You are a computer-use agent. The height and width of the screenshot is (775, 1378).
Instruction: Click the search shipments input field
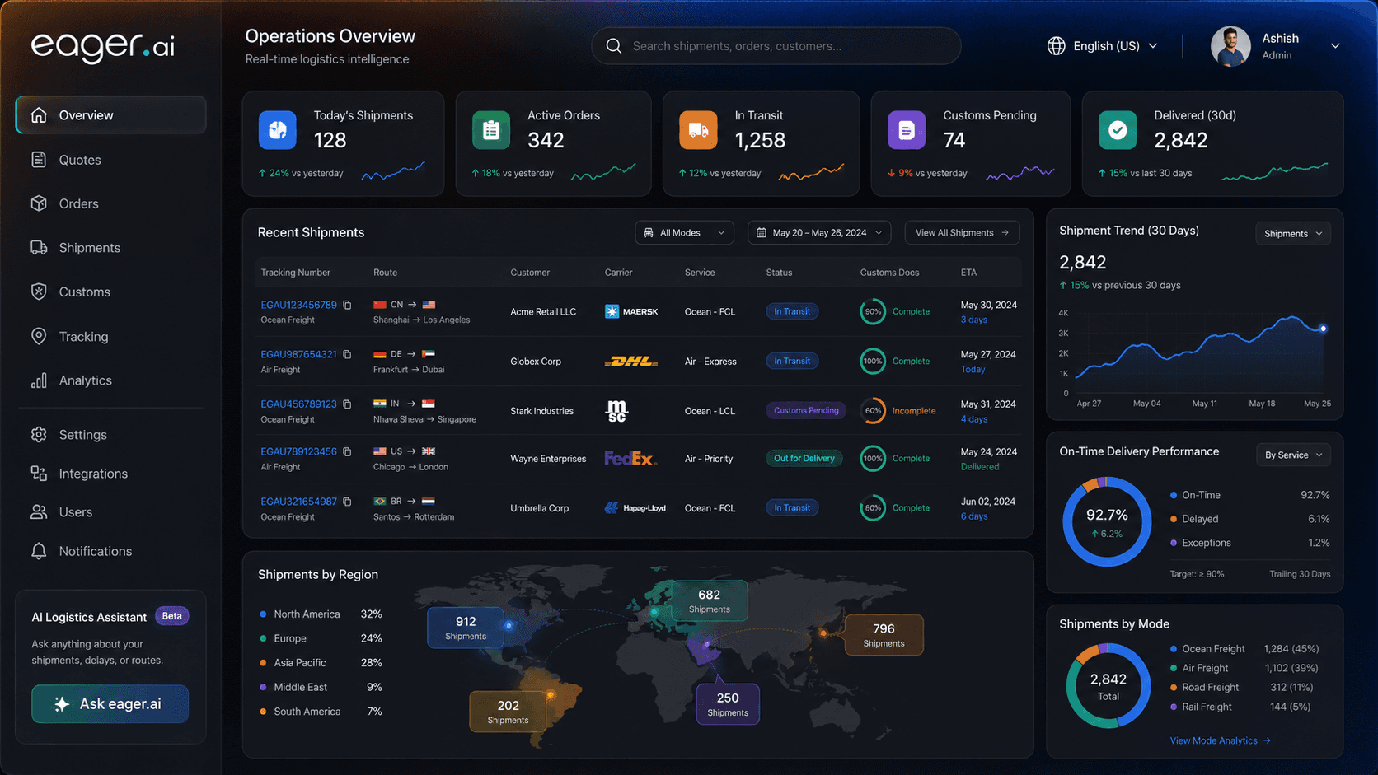click(776, 46)
